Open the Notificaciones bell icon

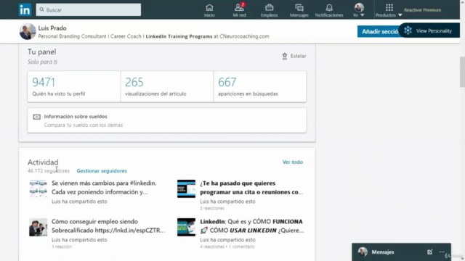pyautogui.click(x=329, y=7)
